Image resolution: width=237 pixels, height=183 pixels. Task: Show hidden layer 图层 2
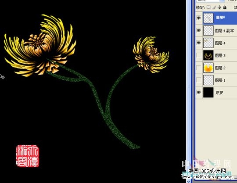click(x=199, y=68)
